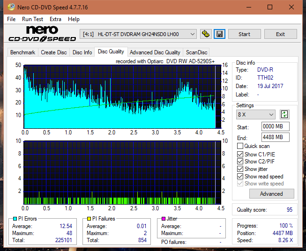Click the PI Errors maximum value 48

pyautogui.click(x=69, y=233)
